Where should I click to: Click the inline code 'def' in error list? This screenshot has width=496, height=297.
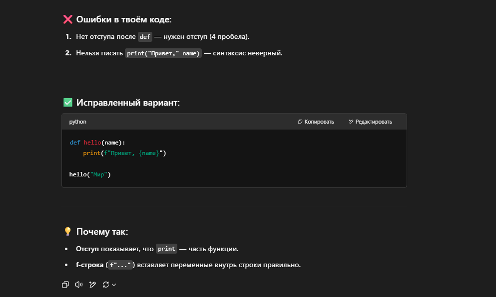tap(145, 36)
